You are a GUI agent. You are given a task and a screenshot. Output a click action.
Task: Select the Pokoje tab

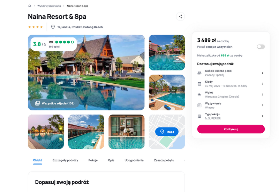coord(93,160)
